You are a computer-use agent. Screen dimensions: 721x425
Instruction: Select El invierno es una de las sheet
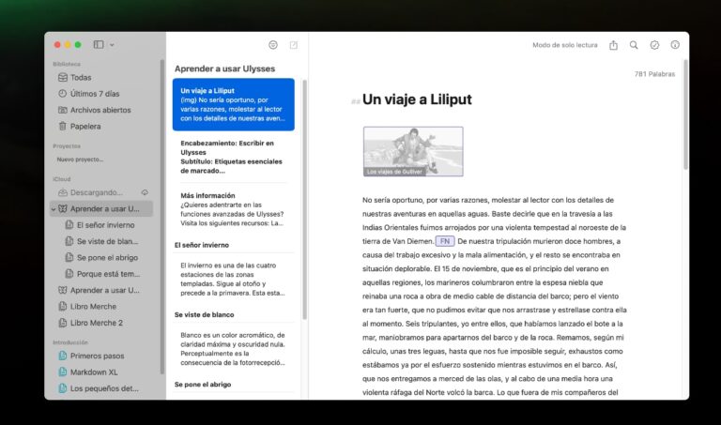(x=234, y=279)
